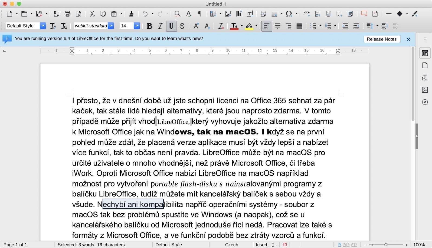Click the Superscript icon
The image size is (432, 248).
(196, 26)
